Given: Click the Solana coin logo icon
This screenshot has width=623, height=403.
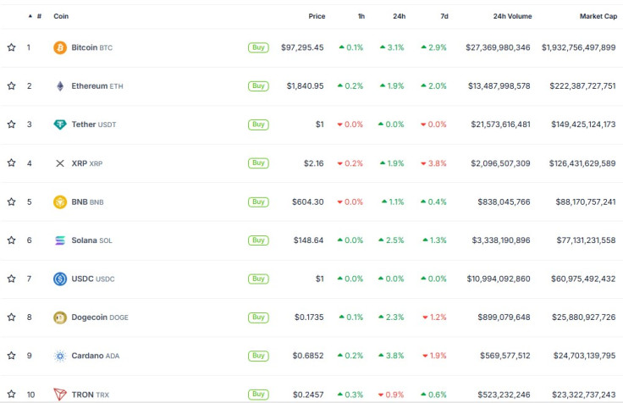Looking at the screenshot, I should 60,240.
